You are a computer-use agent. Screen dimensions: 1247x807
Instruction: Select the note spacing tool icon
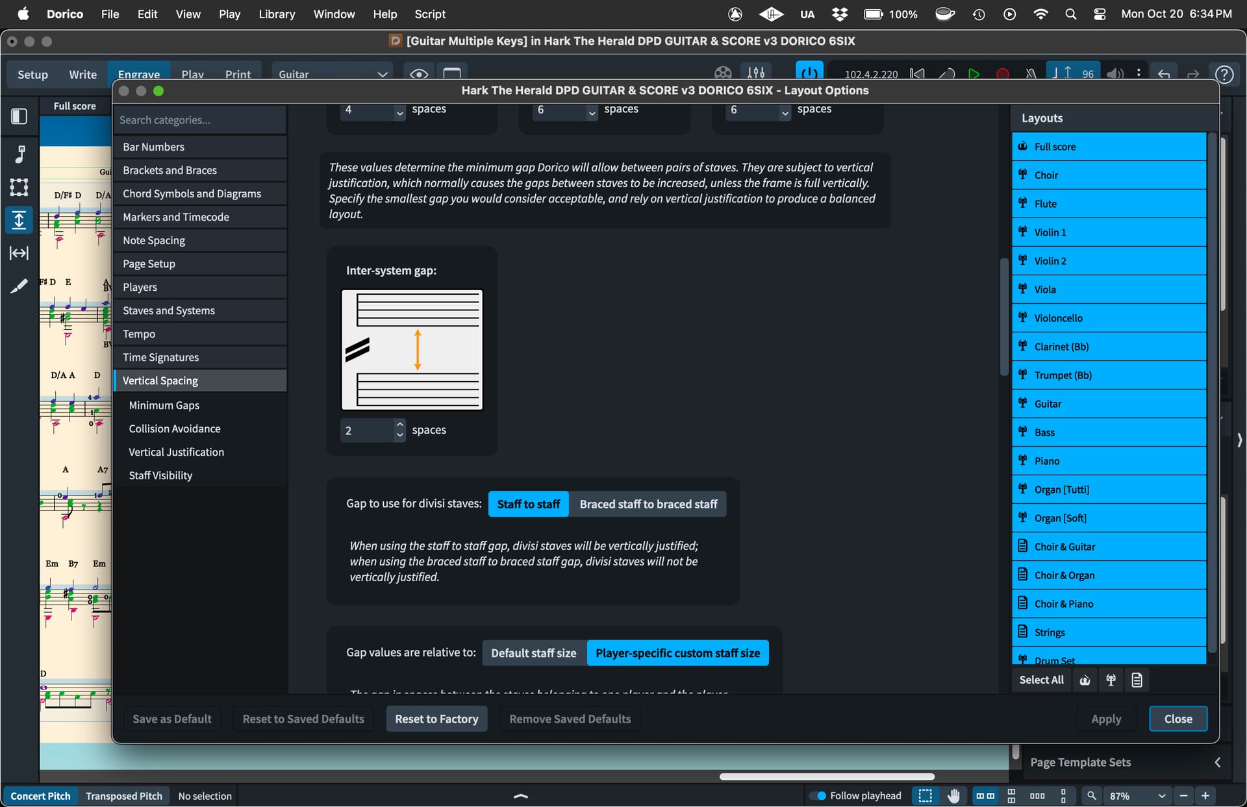pos(19,253)
